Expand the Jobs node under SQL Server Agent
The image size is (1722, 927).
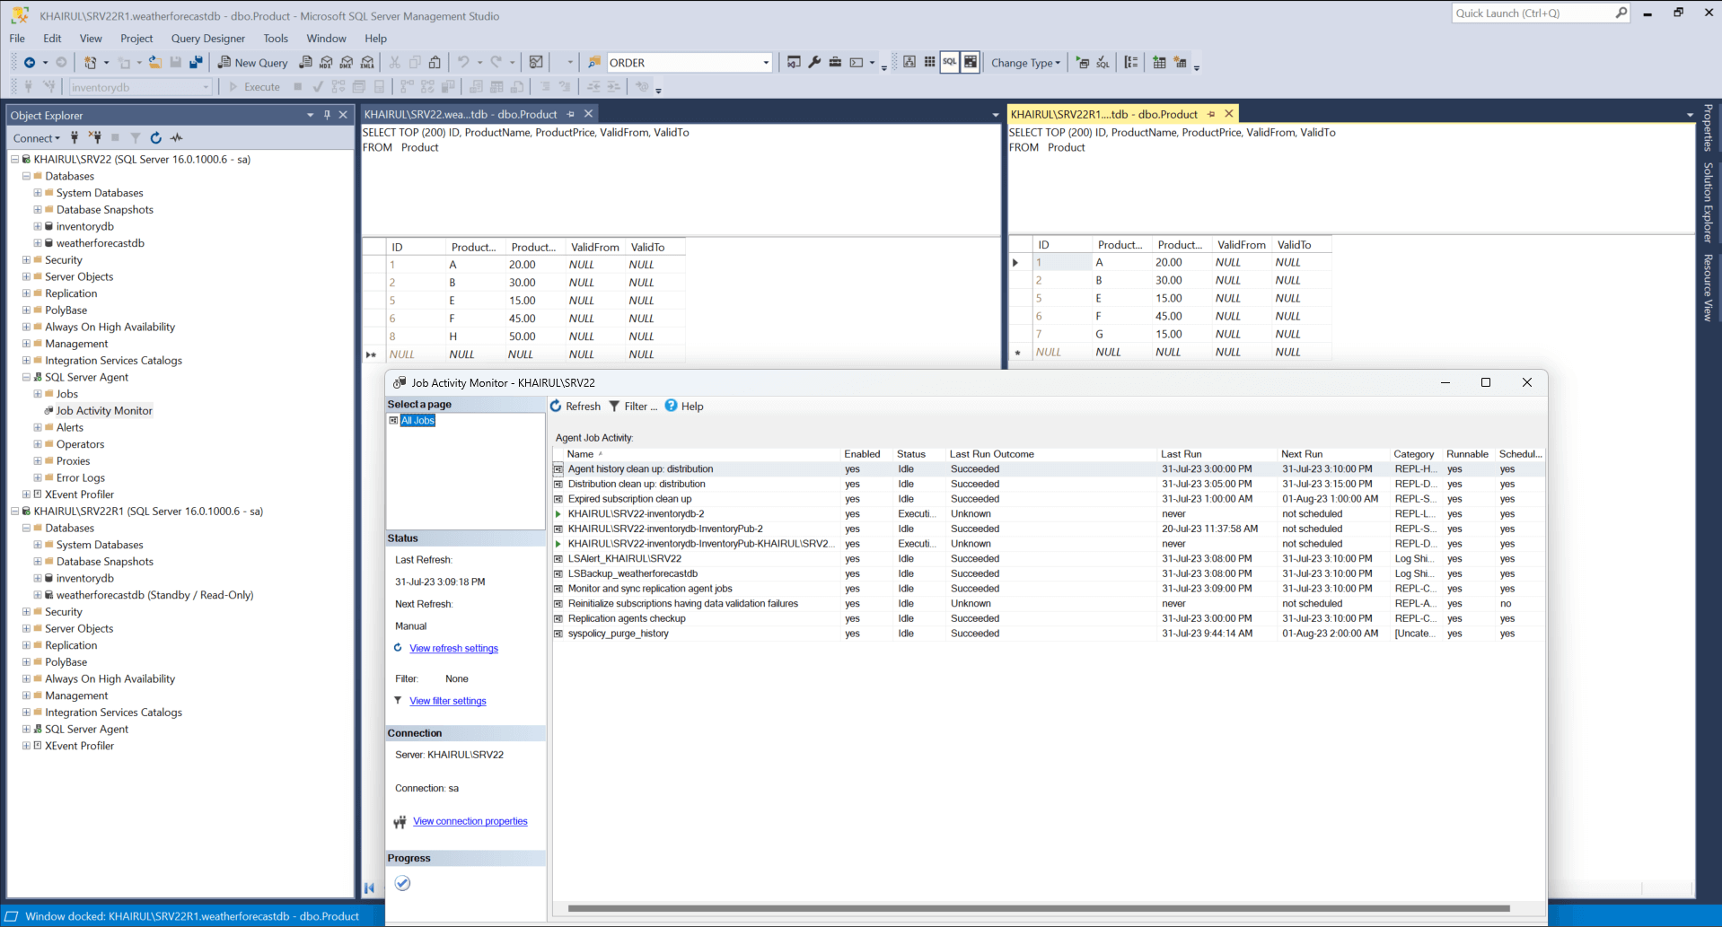click(38, 394)
